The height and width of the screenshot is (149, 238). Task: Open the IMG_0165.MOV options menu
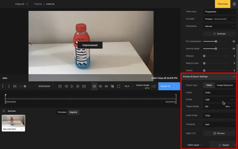coord(22,129)
